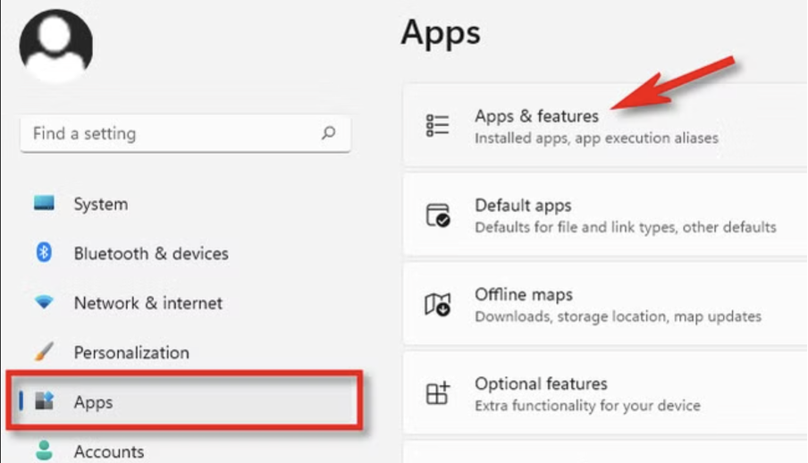Click the magnifier icon in the search box

[328, 133]
